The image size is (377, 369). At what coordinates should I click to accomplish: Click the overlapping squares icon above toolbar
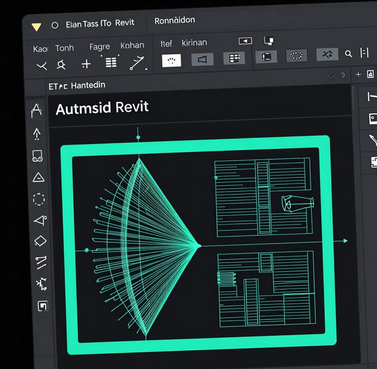269,41
